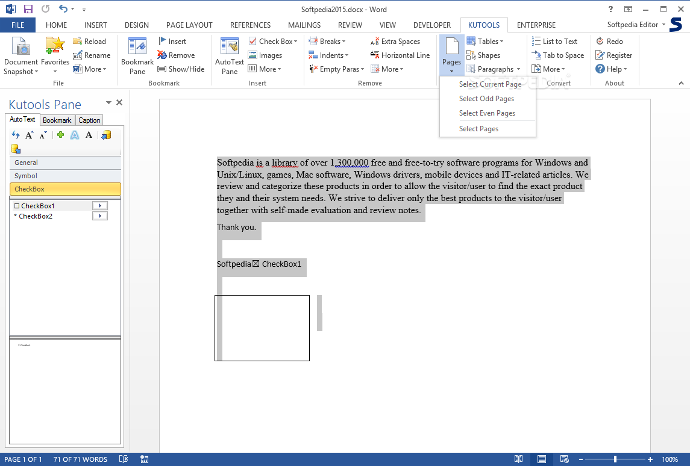
Task: Click the Rename file button
Action: tap(92, 55)
